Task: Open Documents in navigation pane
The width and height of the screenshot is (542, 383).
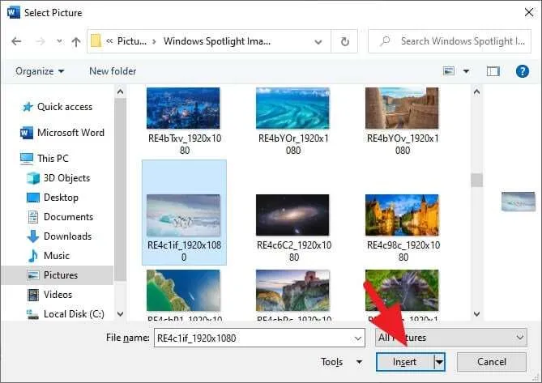Action: pos(68,217)
